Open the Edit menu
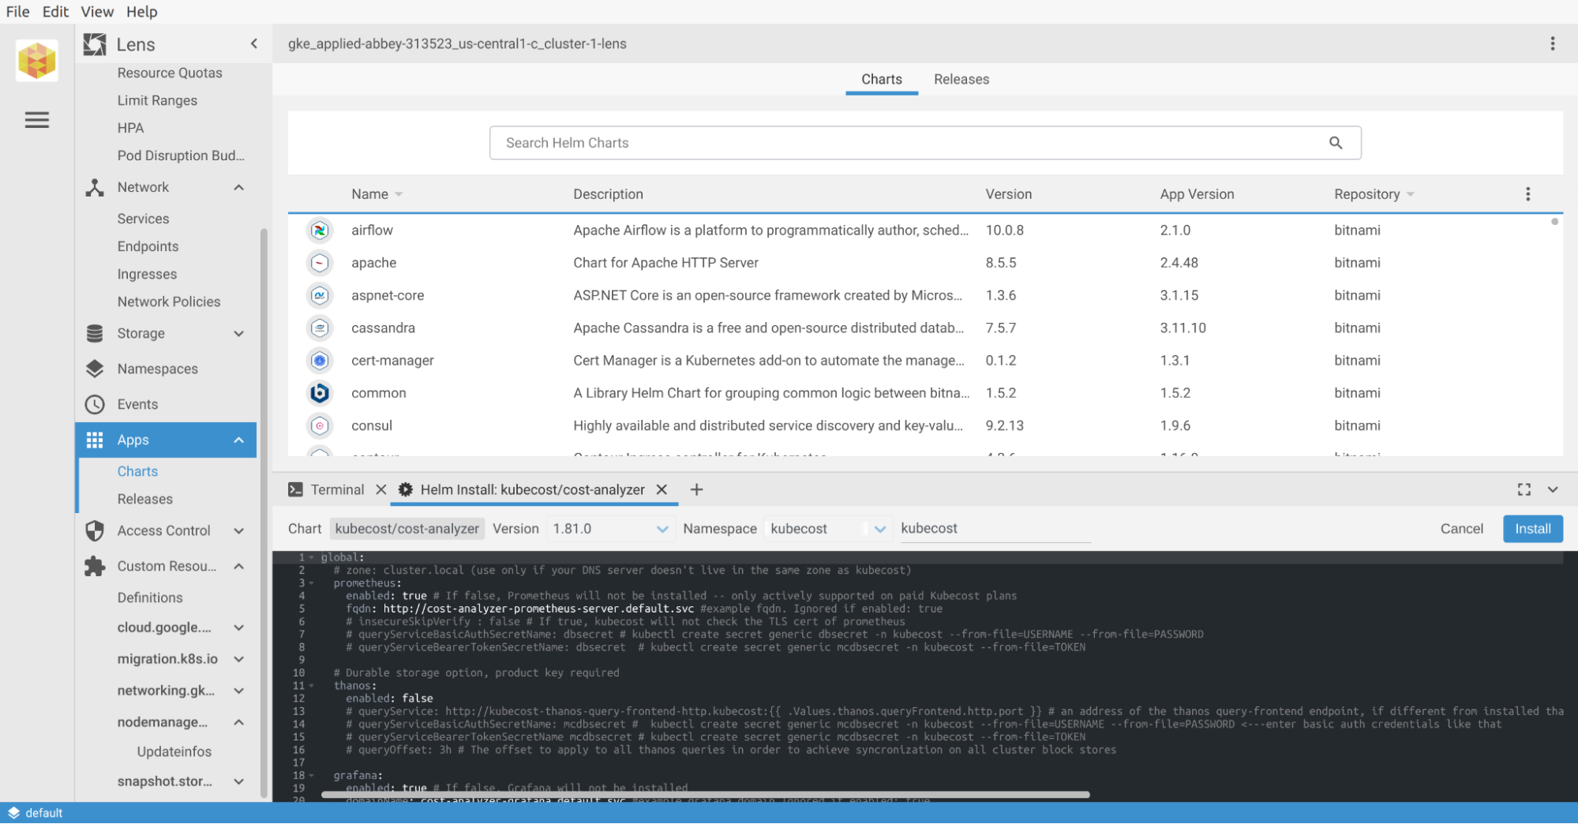 coord(55,11)
